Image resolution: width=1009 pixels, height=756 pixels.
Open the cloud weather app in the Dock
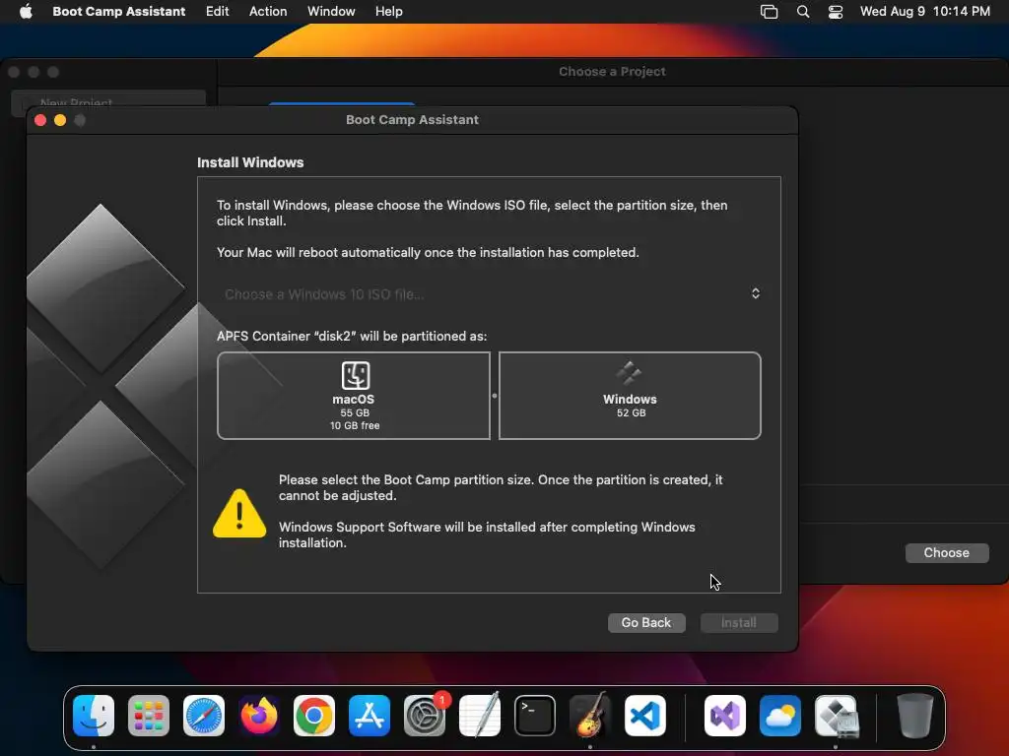click(x=780, y=716)
